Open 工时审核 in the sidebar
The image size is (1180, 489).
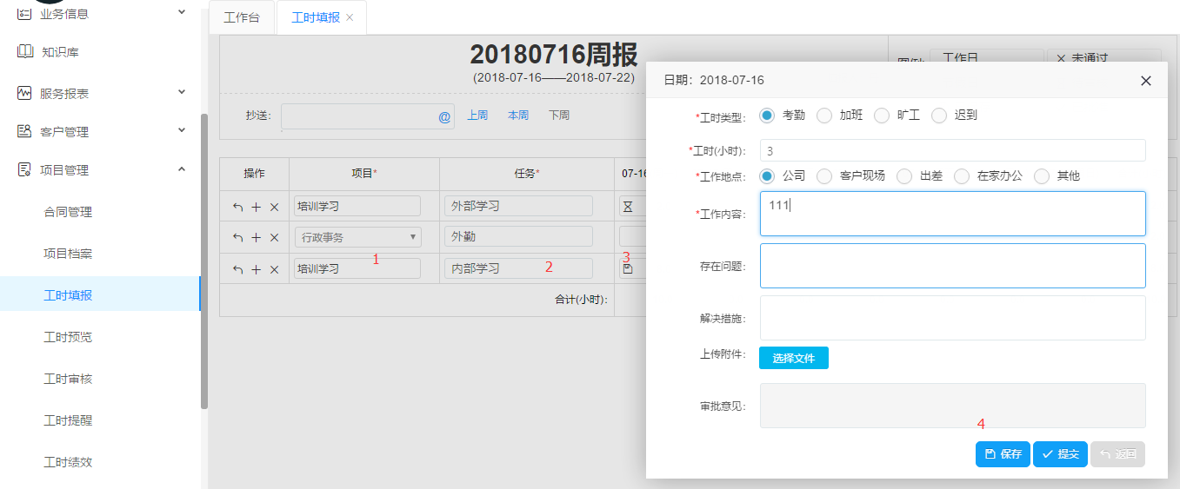(x=68, y=379)
